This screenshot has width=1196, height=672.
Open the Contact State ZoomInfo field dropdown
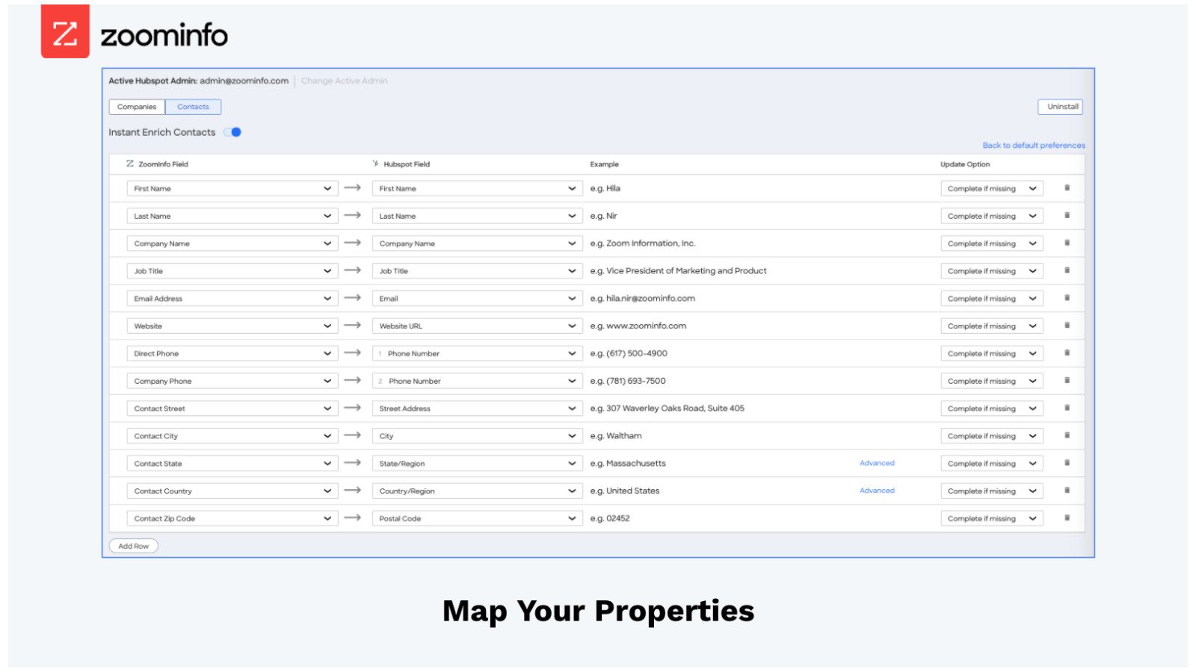pos(232,464)
